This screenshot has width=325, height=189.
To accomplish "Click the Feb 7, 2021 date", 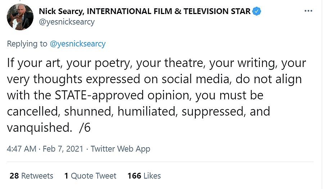I will 63,149.
